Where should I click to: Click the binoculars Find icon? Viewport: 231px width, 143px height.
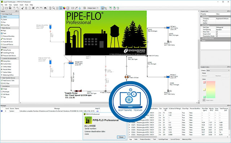coord(45,8)
